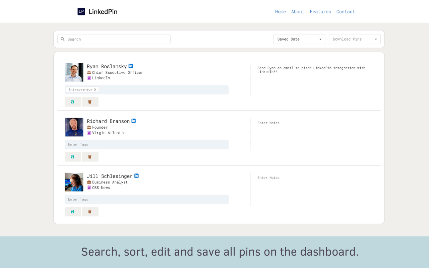
Task: Delete Ryan Roslansky's pin with trash icon
Action: (90, 102)
